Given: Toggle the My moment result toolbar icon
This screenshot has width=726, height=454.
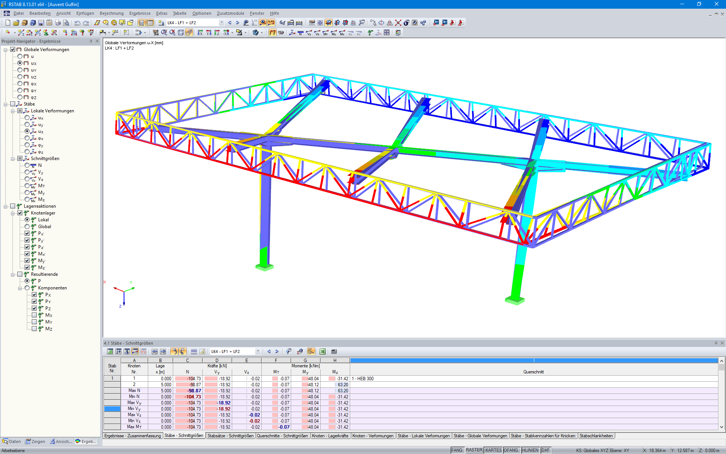Looking at the screenshot, I should click(x=334, y=33).
